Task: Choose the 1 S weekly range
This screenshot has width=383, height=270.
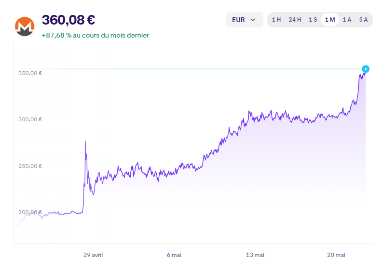Action: (x=313, y=20)
